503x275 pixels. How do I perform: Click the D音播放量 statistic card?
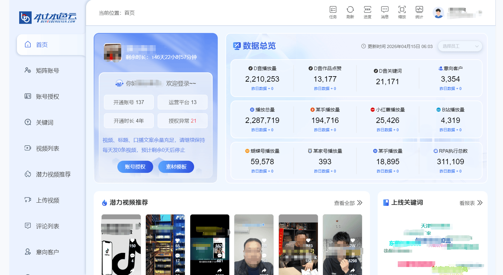(262, 78)
